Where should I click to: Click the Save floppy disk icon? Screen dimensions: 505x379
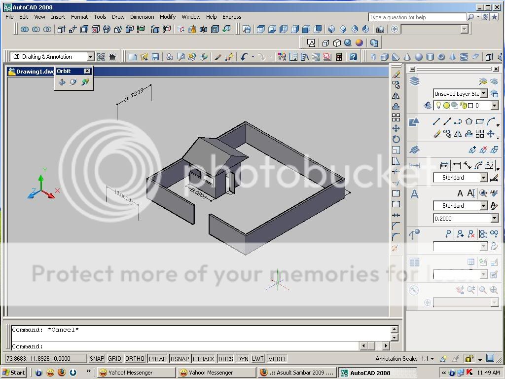[155, 57]
